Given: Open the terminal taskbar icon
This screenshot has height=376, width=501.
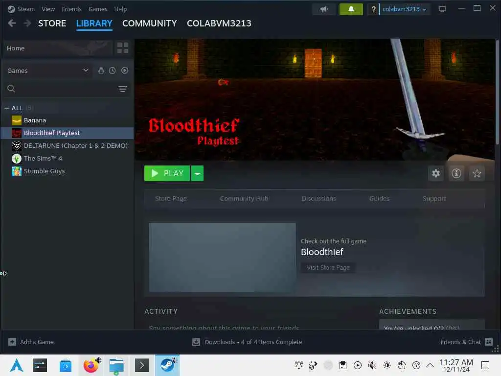Looking at the screenshot, I should pyautogui.click(x=142, y=365).
